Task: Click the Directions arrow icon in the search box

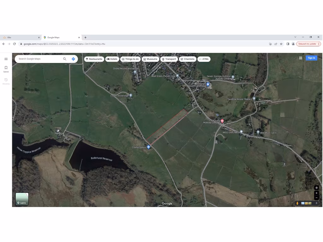Action: pyautogui.click(x=73, y=59)
